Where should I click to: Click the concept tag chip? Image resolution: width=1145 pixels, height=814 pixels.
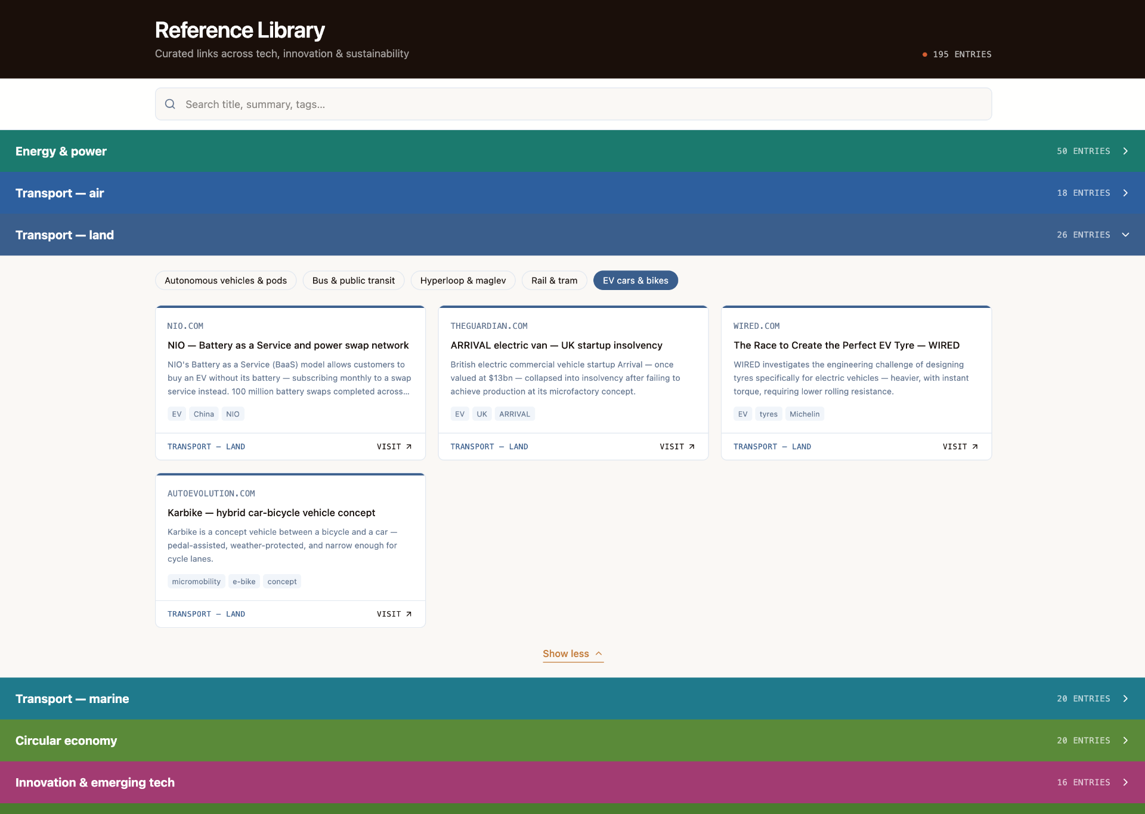[x=282, y=581]
